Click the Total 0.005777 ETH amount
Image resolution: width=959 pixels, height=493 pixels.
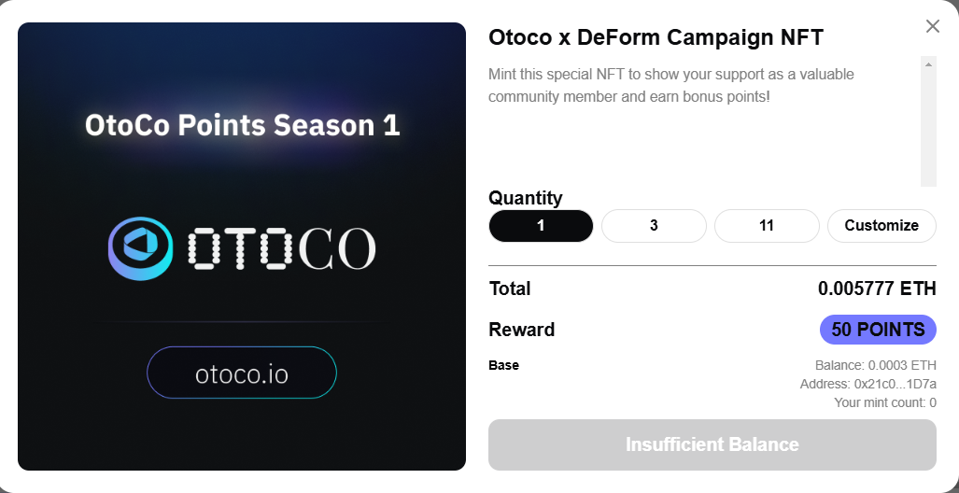(876, 289)
